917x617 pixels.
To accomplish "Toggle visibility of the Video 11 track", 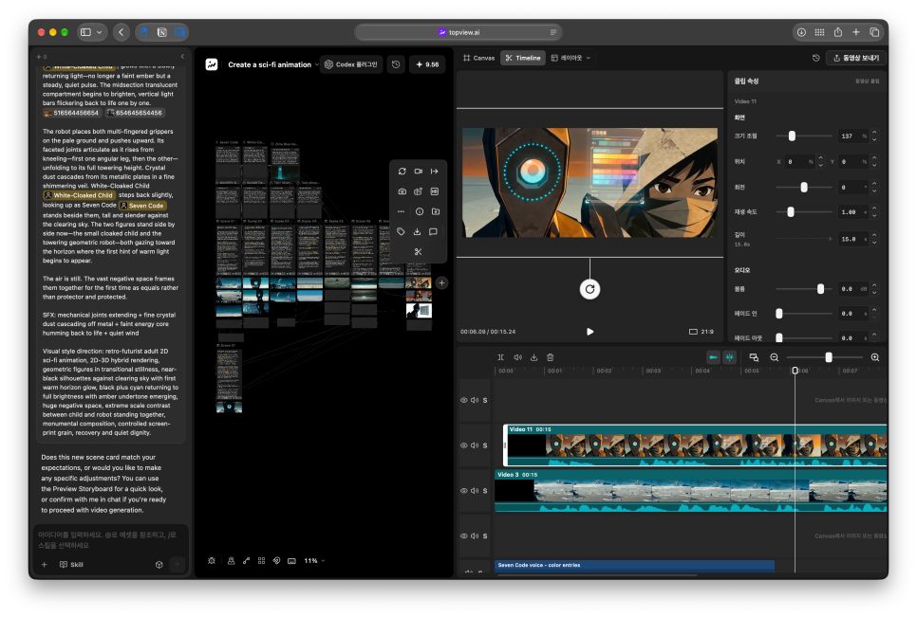I will [464, 445].
